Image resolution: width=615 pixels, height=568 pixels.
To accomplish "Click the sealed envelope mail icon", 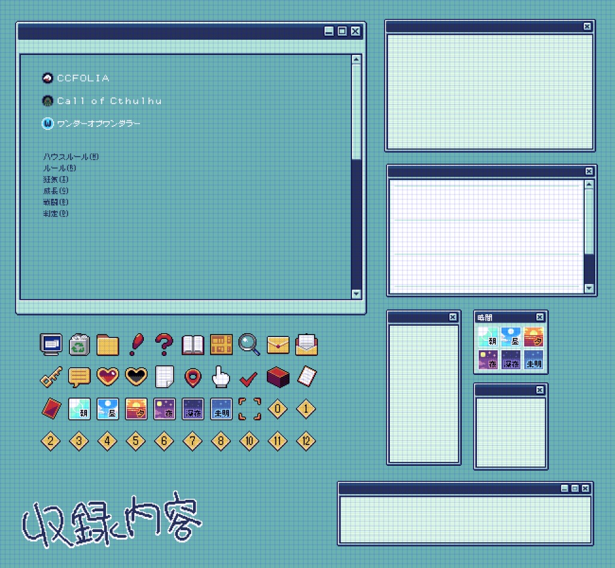I will (278, 345).
